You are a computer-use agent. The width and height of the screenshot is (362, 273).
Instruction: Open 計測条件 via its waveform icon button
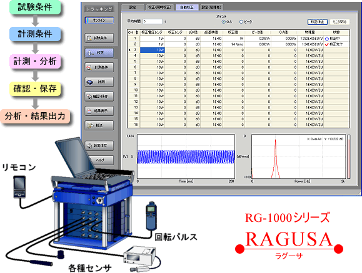99,67
